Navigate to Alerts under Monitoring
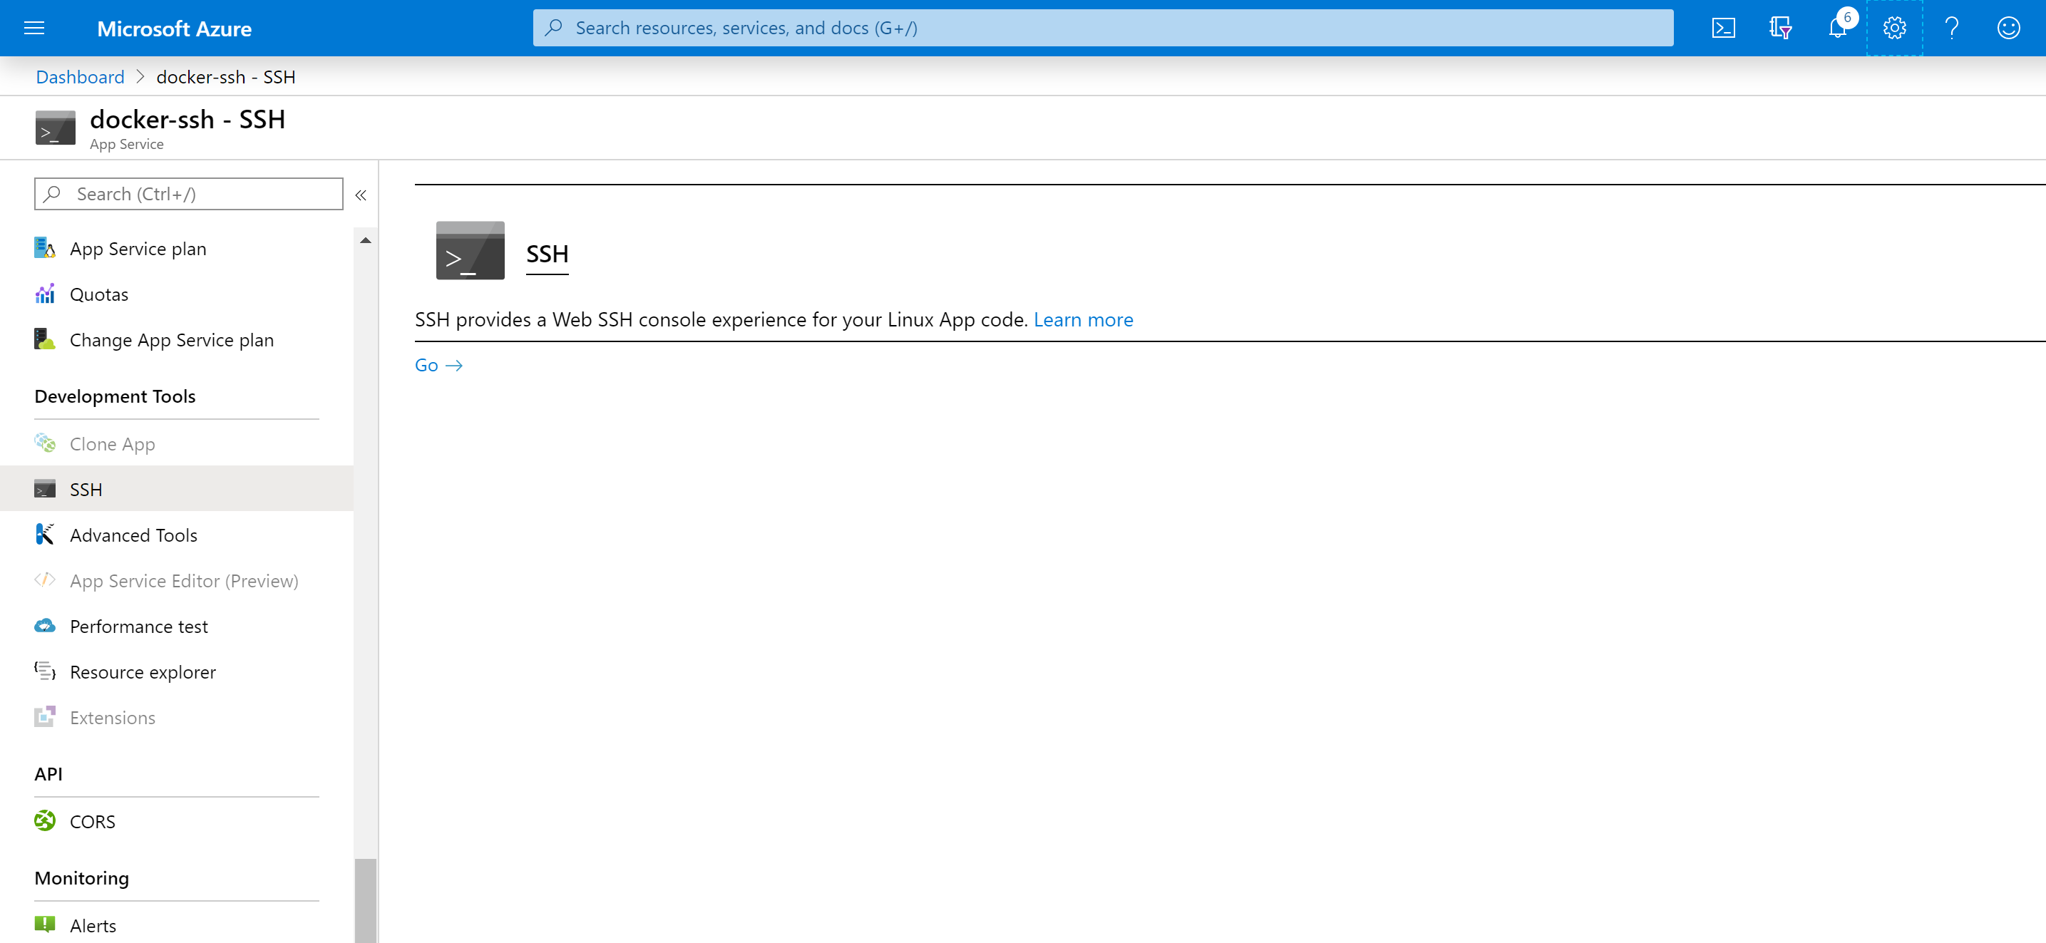This screenshot has height=943, width=2046. 94,924
